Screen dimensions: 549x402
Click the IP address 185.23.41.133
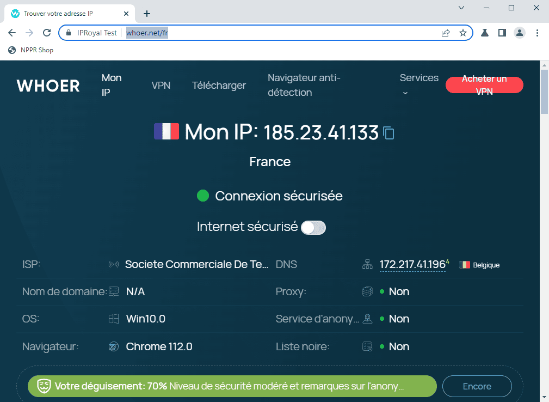(x=320, y=132)
